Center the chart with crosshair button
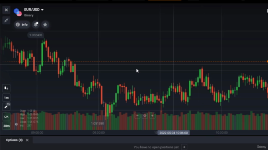Image resolution: width=268 pixels, height=150 pixels. (x=145, y=116)
